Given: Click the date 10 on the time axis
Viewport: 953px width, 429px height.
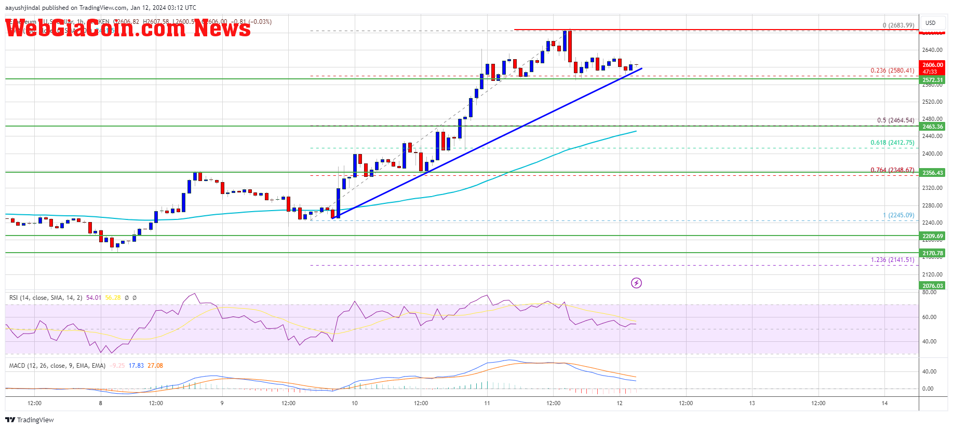Looking at the screenshot, I should point(355,403).
